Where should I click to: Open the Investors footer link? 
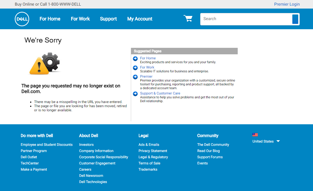coord(86,145)
